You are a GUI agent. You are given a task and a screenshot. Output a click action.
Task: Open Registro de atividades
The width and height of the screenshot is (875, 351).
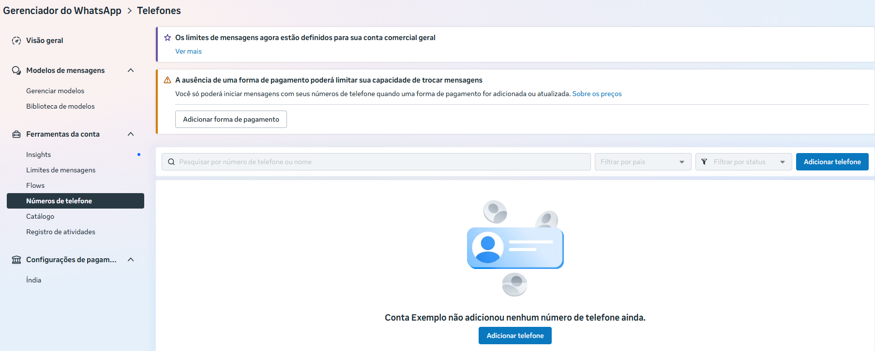click(60, 232)
